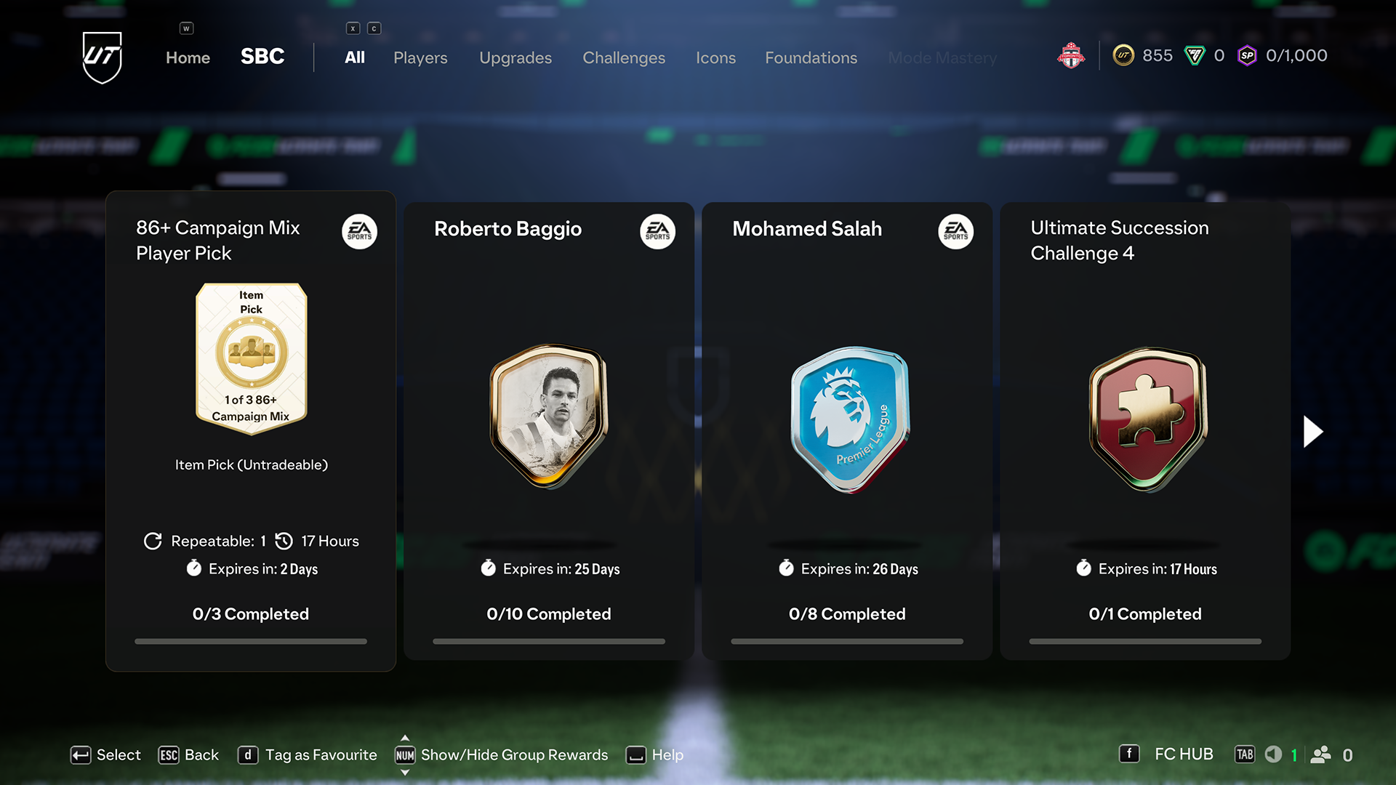Click the purple SP points icon
The width and height of the screenshot is (1396, 785).
pos(1247,56)
